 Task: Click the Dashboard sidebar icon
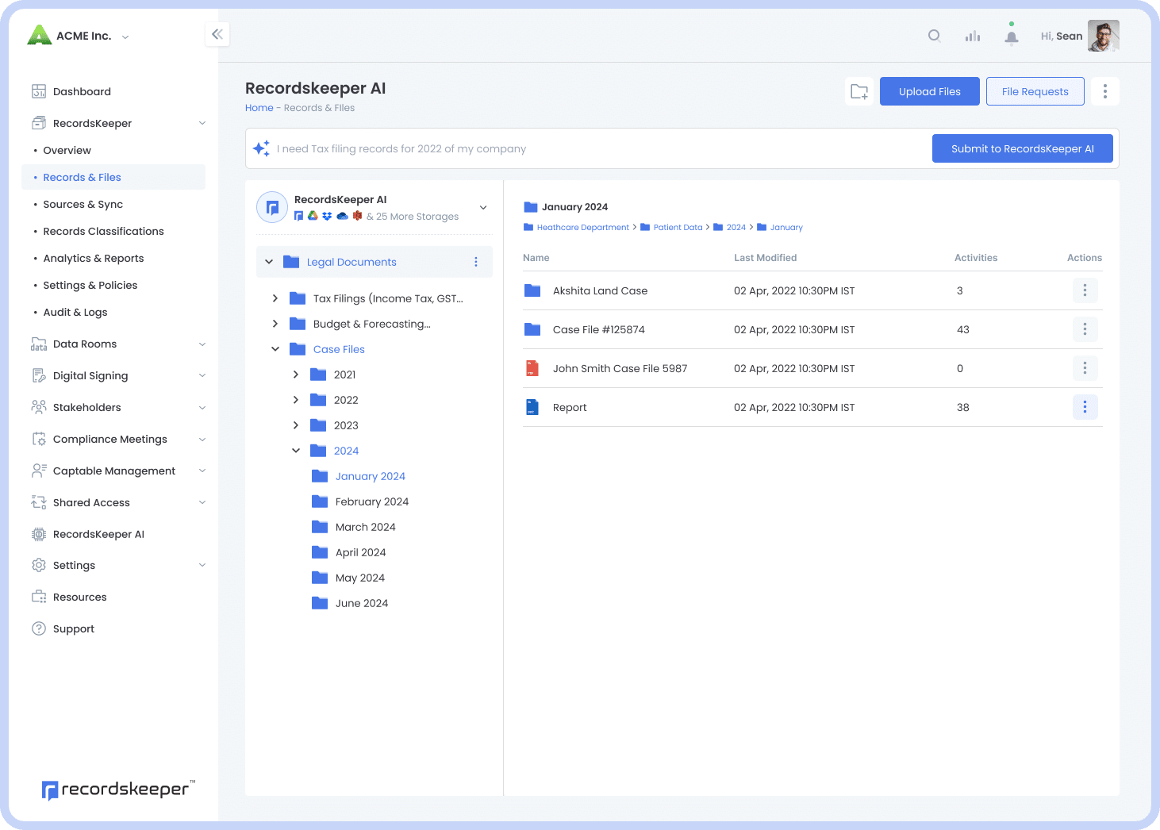tap(39, 91)
